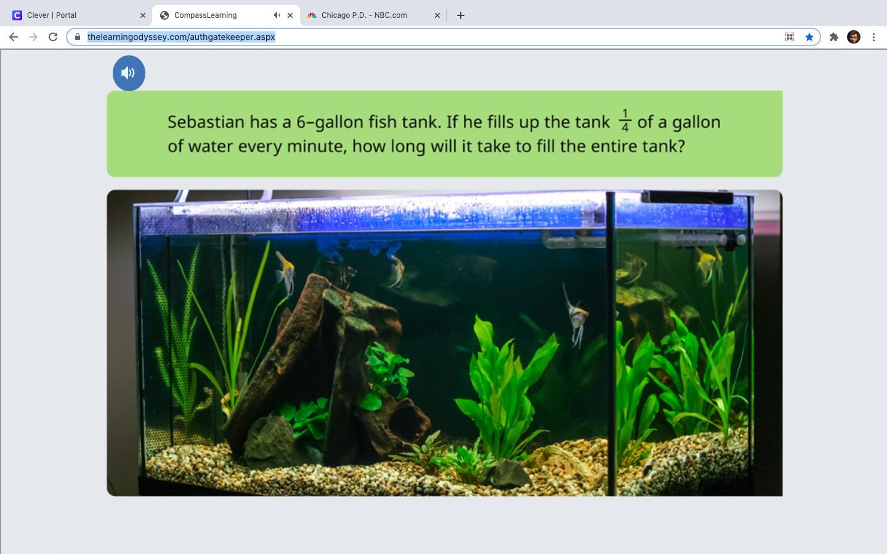Click the 1/4 fraction in the question
Screen dimensions: 887x554
(625, 121)
